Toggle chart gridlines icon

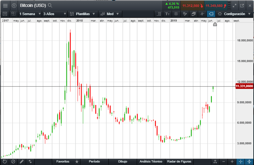[x=176, y=14]
